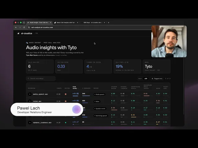198x148 pixels.
Task: Select the Mean aggregation option
Action: [140, 79]
